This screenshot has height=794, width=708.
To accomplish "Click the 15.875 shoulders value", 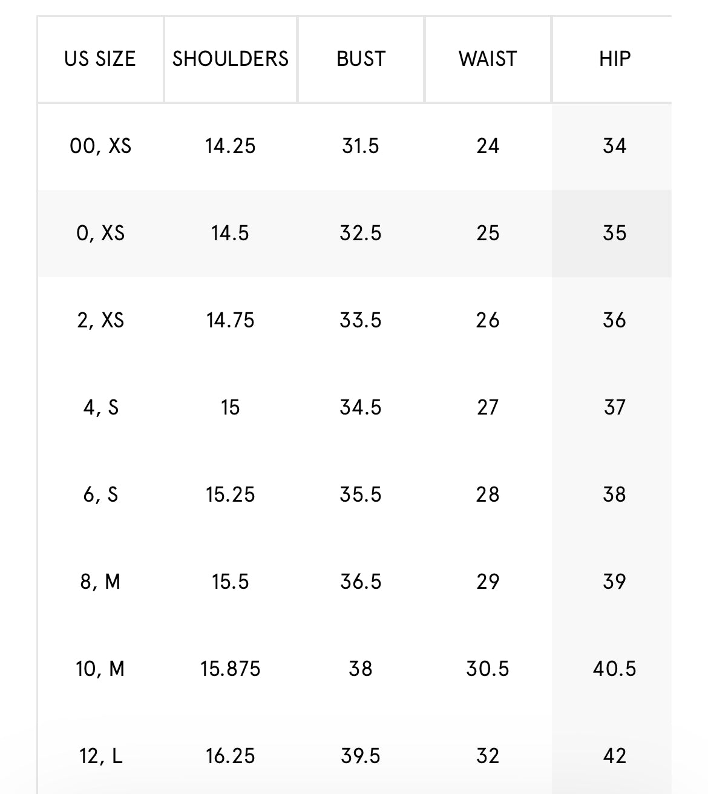I will coord(231,669).
